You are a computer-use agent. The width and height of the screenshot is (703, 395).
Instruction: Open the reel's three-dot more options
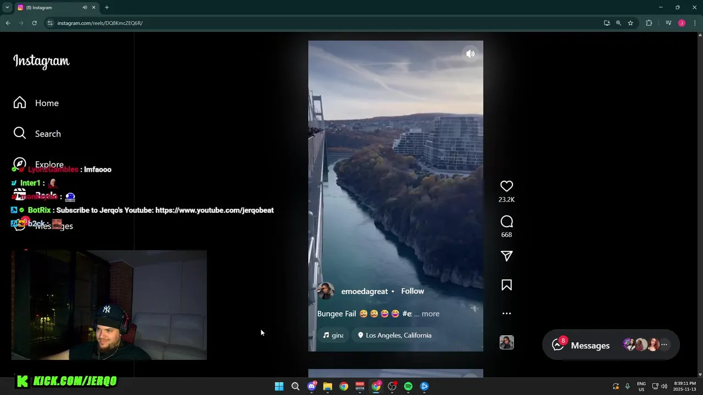click(x=506, y=314)
